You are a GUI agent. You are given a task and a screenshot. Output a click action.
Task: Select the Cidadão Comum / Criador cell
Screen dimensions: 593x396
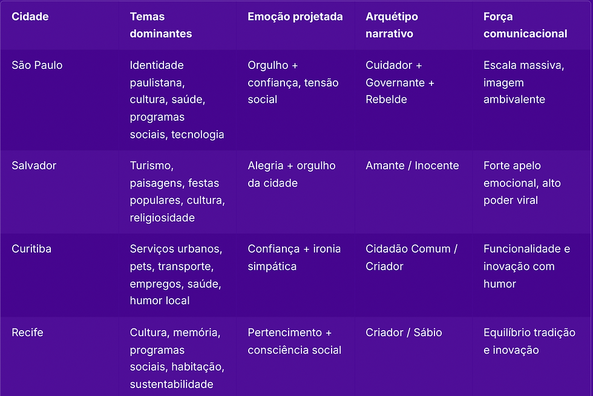point(411,258)
